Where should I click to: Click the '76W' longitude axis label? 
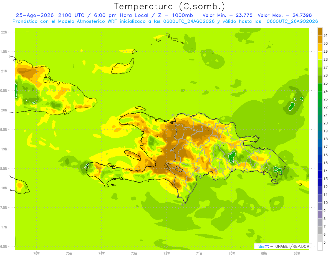tap(36, 253)
